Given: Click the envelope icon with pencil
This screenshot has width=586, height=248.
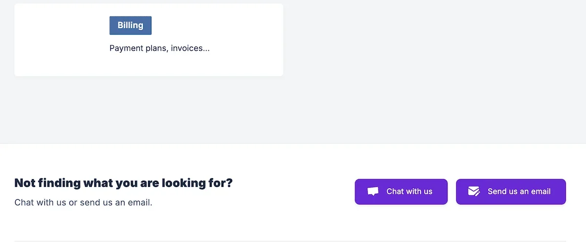Looking at the screenshot, I should tap(474, 191).
